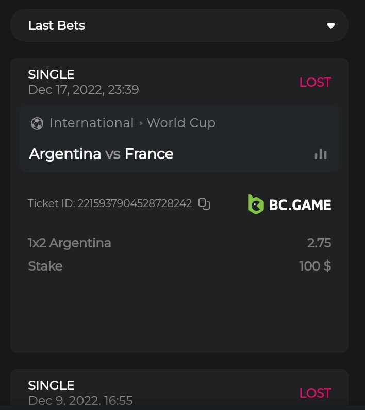Open the Dec 9 SINGLE bet card

pos(52,385)
